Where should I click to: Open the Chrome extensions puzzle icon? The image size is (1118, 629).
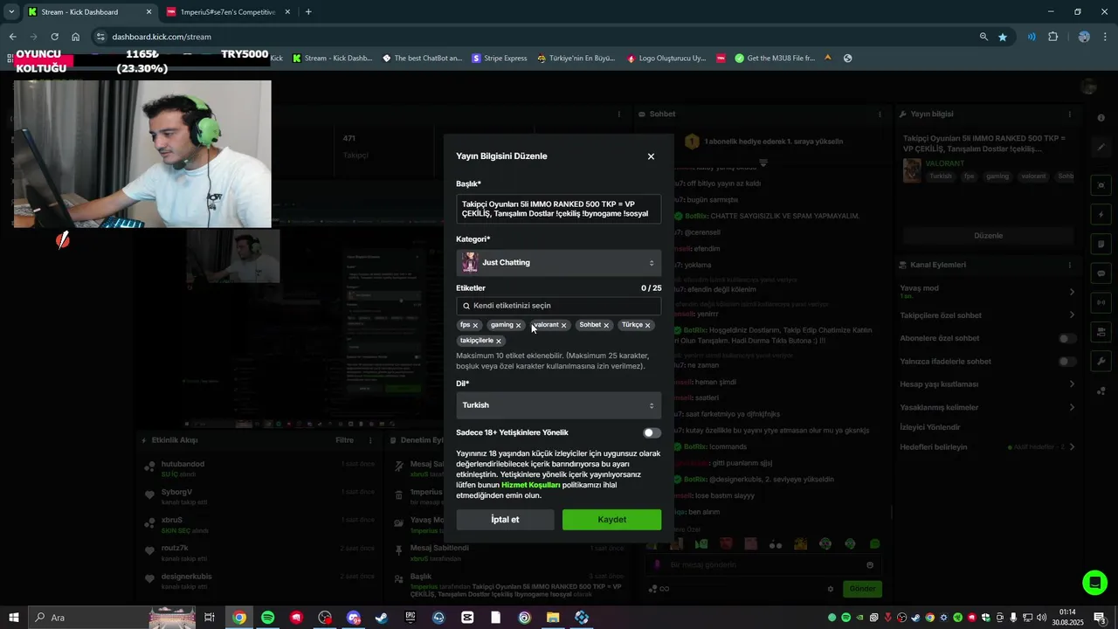(1052, 37)
